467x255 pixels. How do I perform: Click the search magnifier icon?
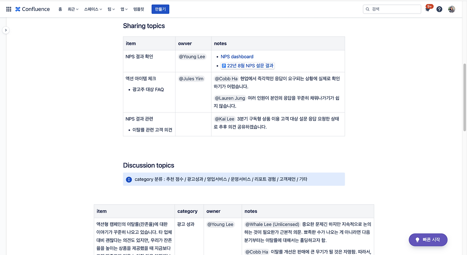tap(367, 9)
